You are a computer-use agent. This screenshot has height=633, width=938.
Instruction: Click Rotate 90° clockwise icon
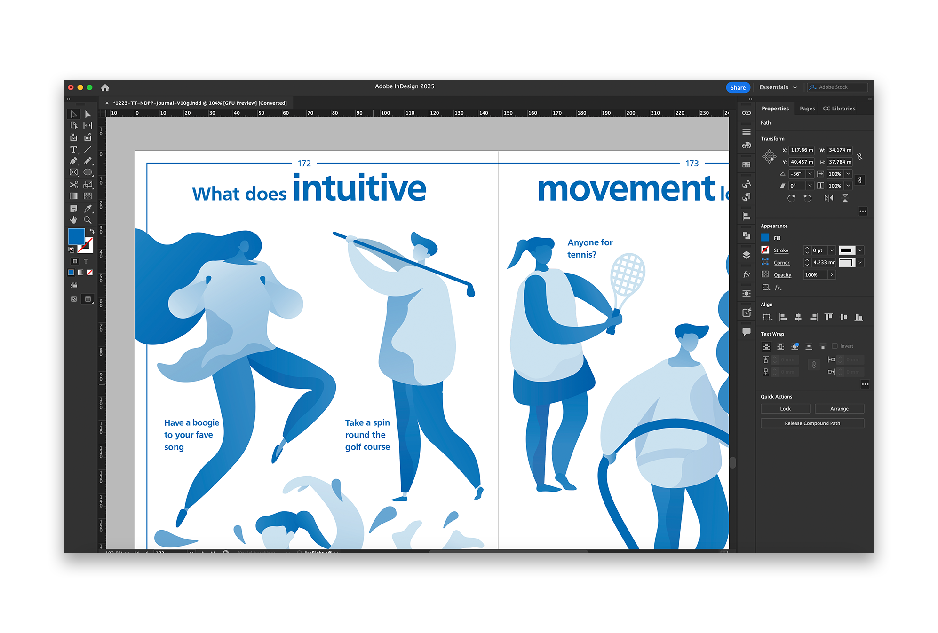coord(791,198)
